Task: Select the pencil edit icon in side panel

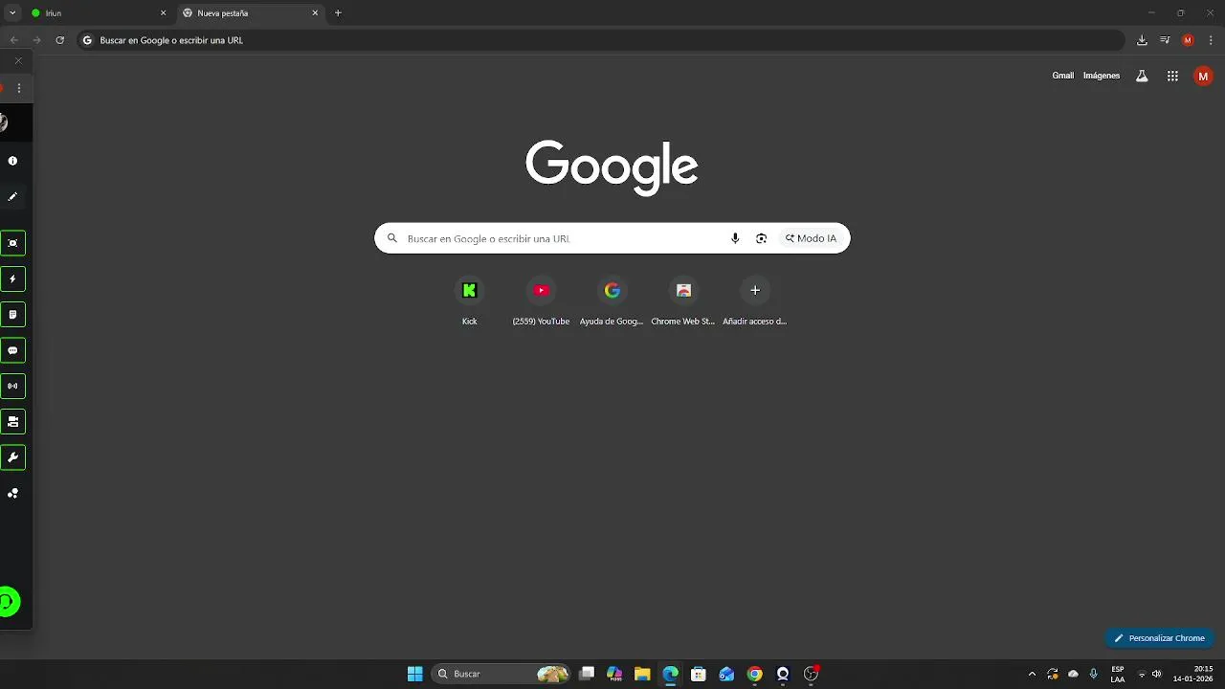Action: point(12,196)
